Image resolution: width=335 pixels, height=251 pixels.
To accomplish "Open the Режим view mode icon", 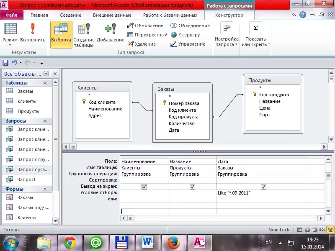I will (10, 29).
